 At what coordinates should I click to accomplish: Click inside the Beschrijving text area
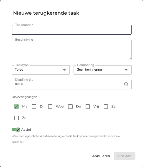(72, 50)
